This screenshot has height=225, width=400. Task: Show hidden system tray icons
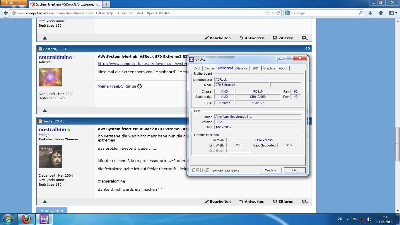[x=348, y=219]
